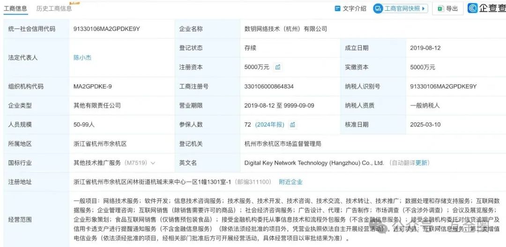Click the 文字介绍 document icon
This screenshot has width=506, height=247.
click(x=337, y=9)
